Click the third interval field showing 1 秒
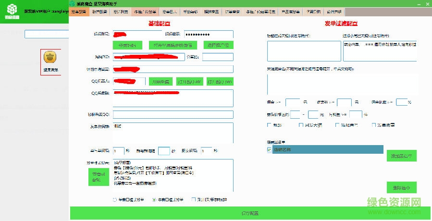432x221 pixels. pos(206,151)
